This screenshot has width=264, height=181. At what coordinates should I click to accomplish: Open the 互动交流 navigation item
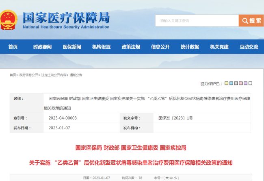point(249,47)
